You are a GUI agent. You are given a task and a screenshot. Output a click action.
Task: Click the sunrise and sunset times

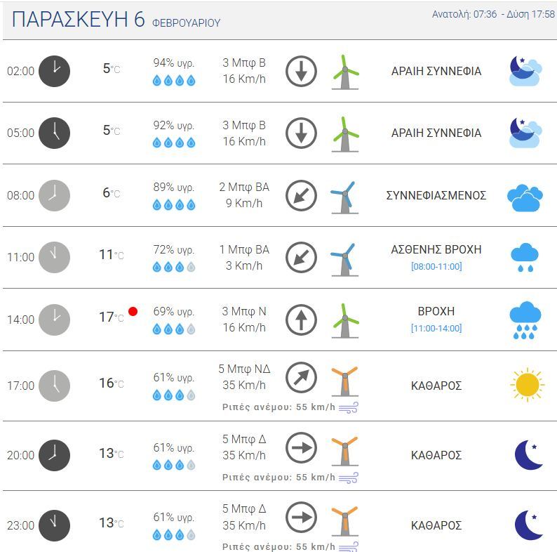[x=492, y=14]
